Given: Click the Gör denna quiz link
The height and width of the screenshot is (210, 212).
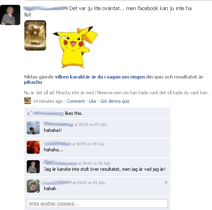Looking at the screenshot, I should (x=115, y=101).
